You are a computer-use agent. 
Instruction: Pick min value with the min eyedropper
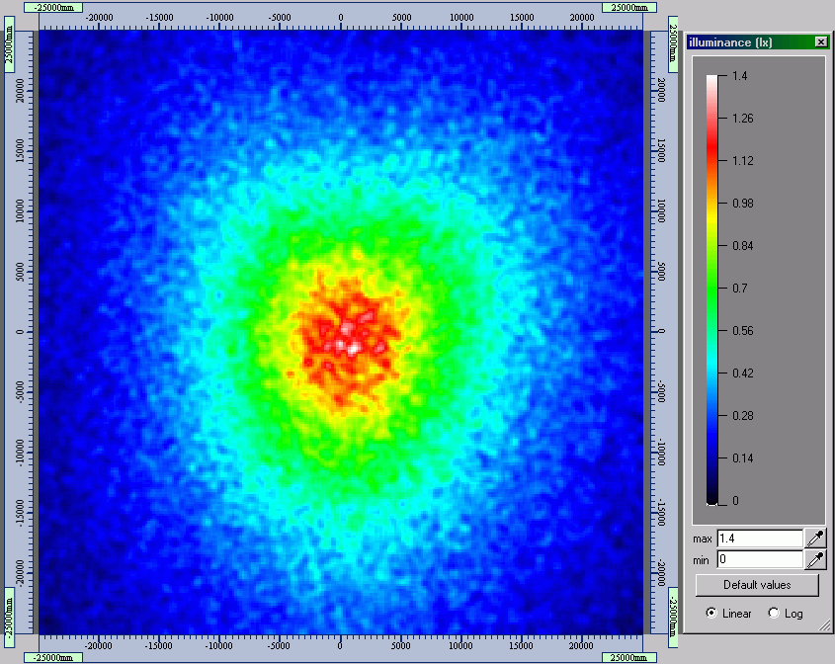coord(815,559)
